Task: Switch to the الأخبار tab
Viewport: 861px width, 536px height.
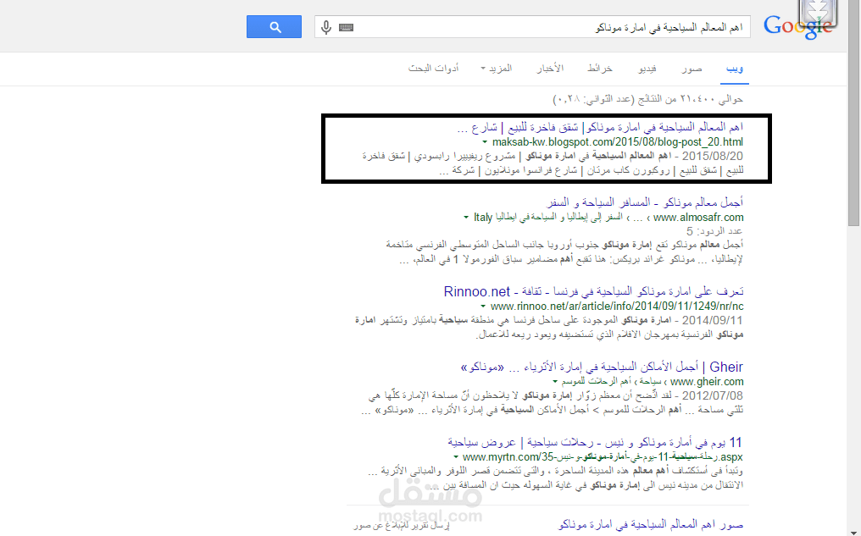Action: [550, 69]
